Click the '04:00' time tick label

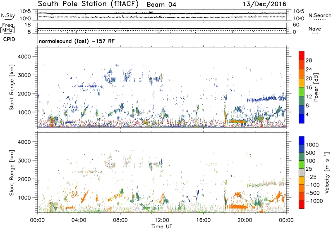pyautogui.click(x=79, y=220)
